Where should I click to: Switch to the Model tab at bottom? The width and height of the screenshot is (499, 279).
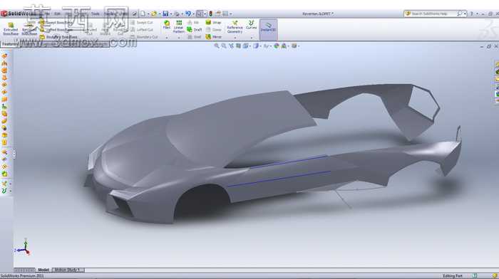tap(43, 270)
